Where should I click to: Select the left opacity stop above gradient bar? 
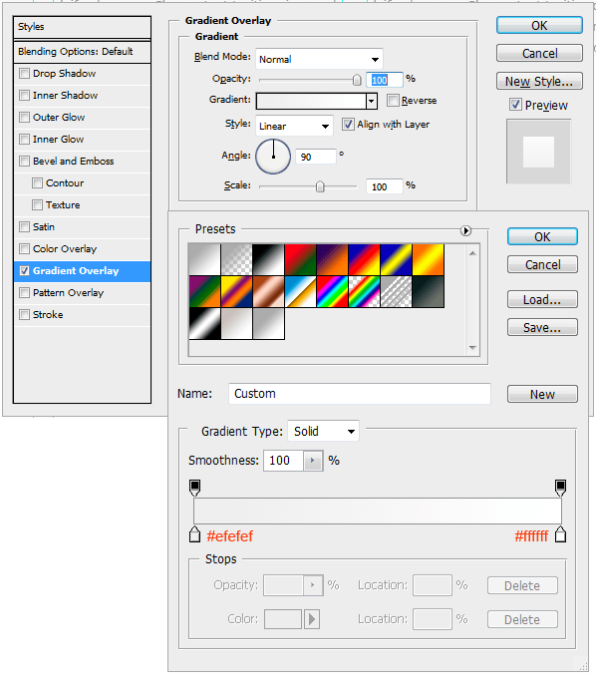195,488
